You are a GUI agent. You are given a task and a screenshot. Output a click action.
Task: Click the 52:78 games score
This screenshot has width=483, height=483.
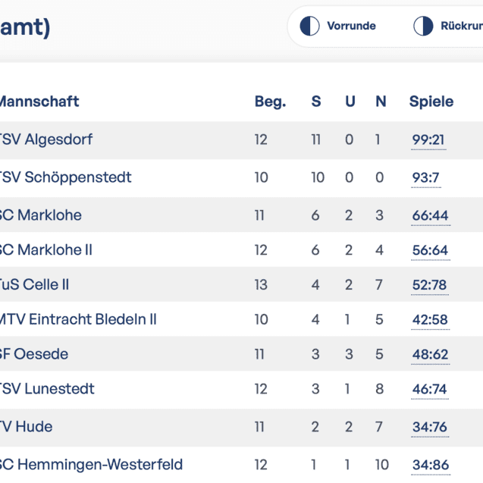429,286
